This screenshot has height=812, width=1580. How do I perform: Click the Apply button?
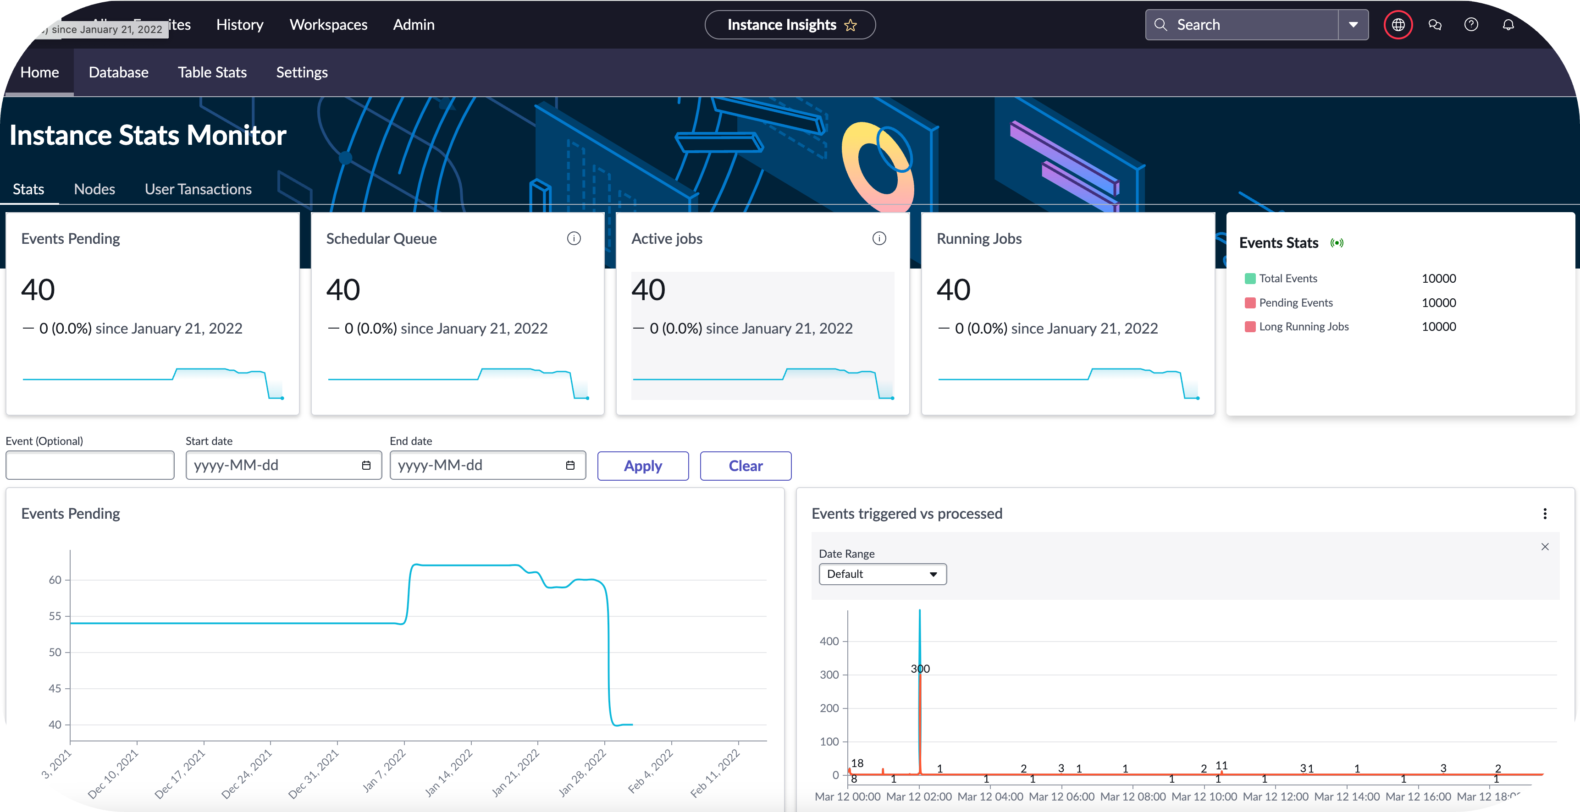tap(643, 466)
